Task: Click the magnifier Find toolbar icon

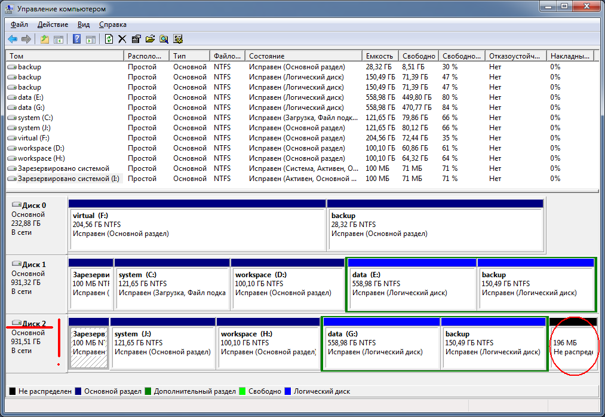Action: click(x=164, y=39)
